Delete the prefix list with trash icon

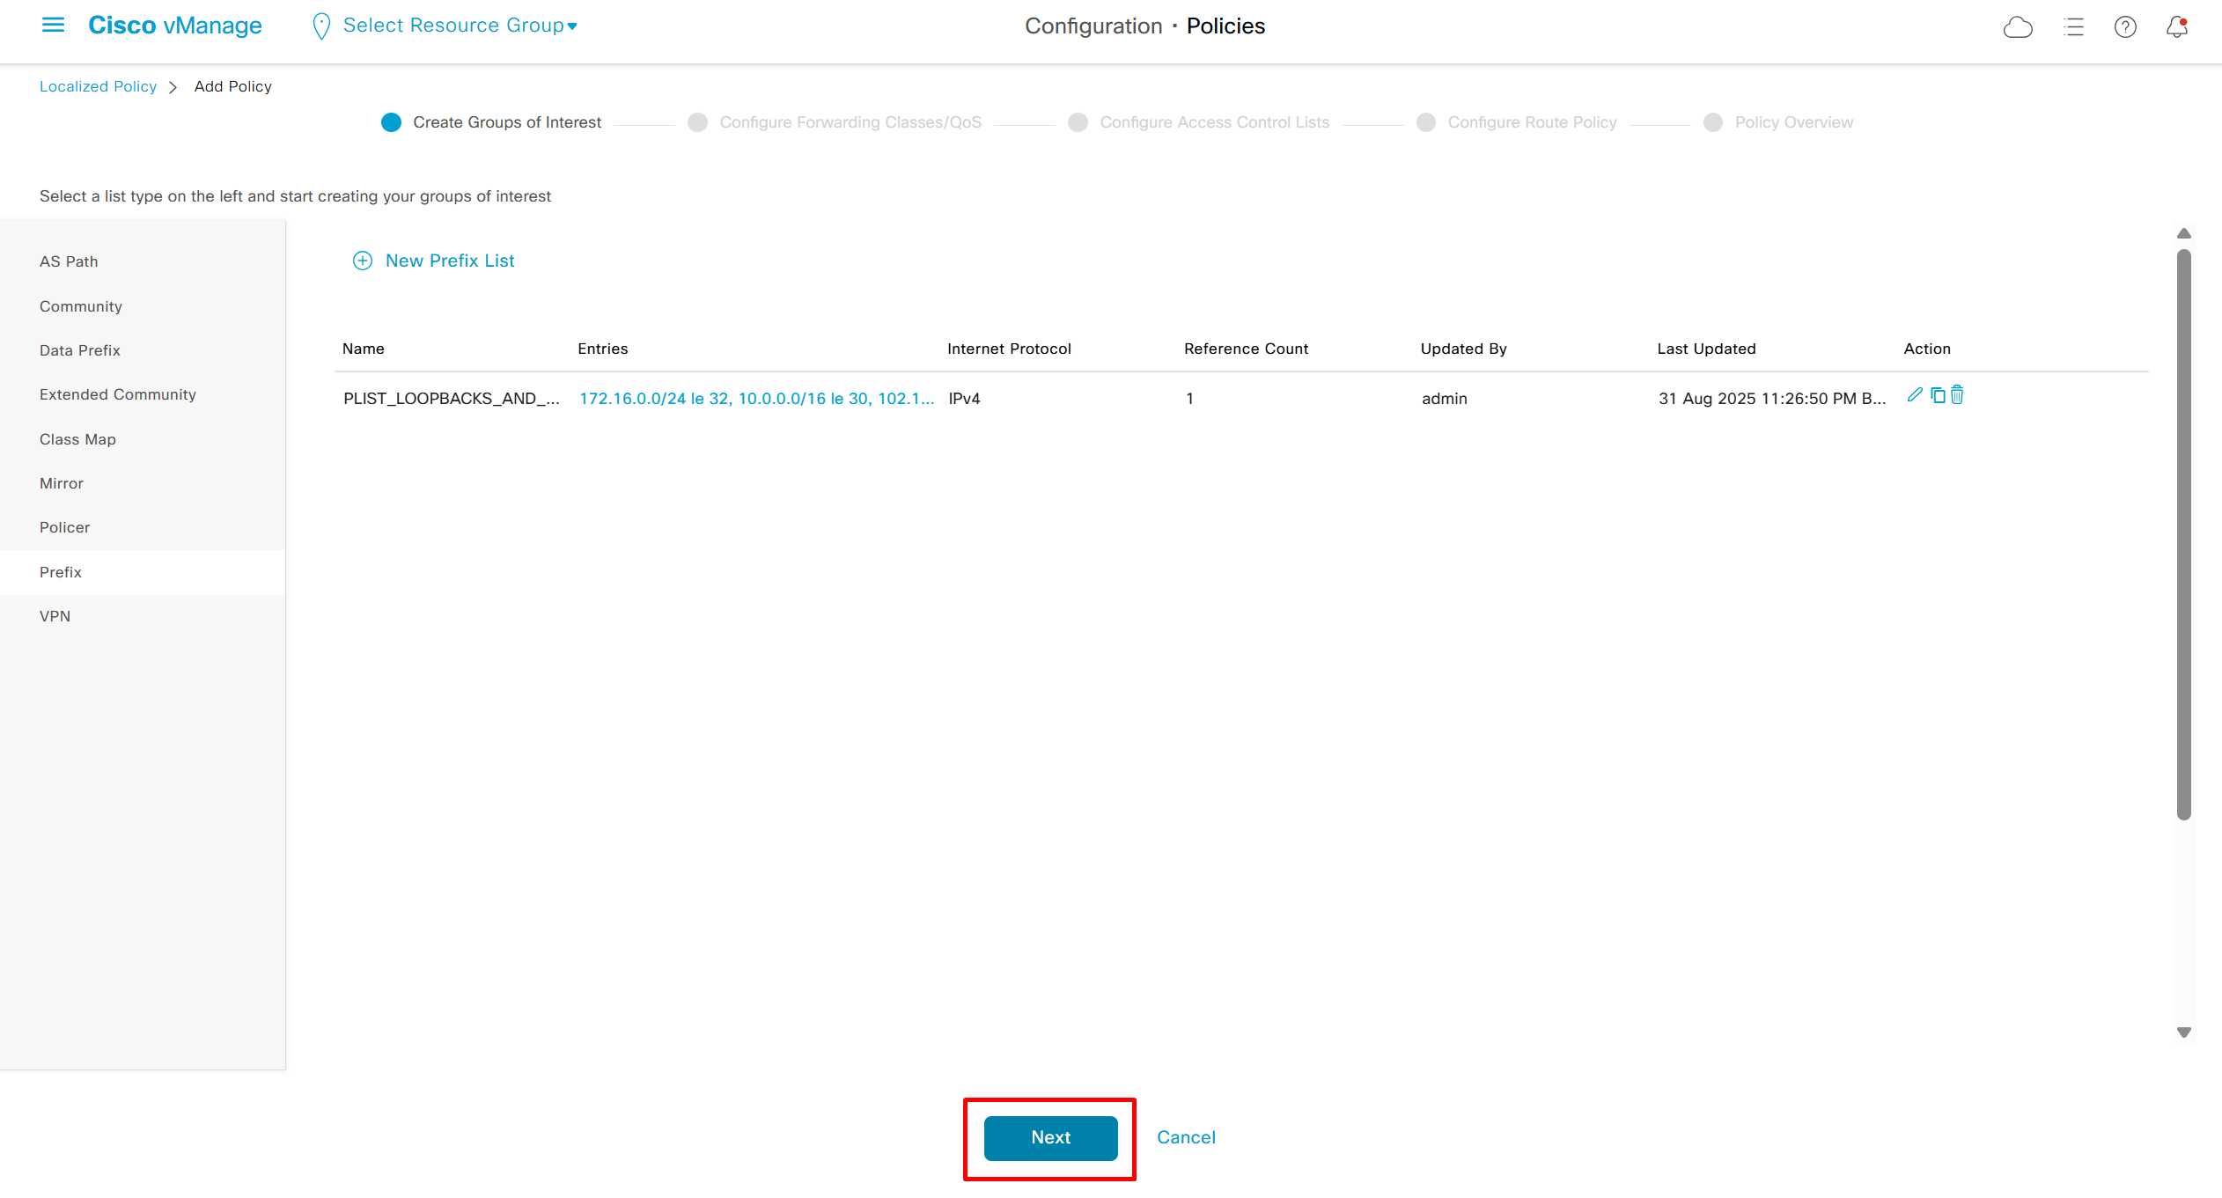coord(1957,395)
